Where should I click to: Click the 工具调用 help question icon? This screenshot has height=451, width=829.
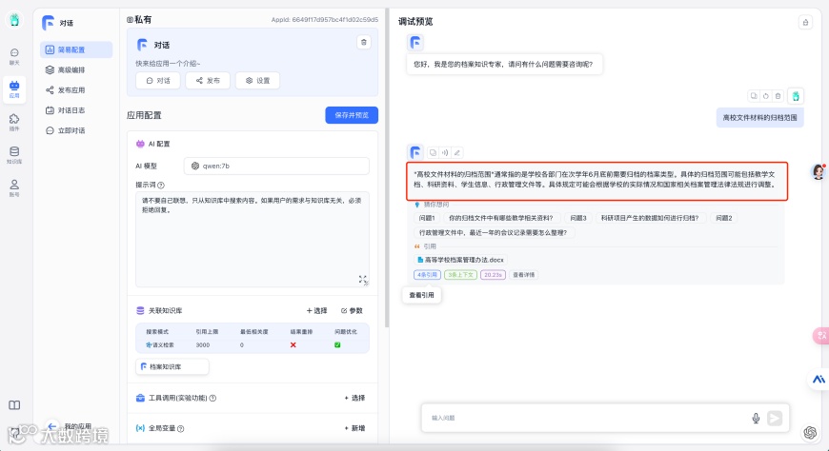(213, 398)
